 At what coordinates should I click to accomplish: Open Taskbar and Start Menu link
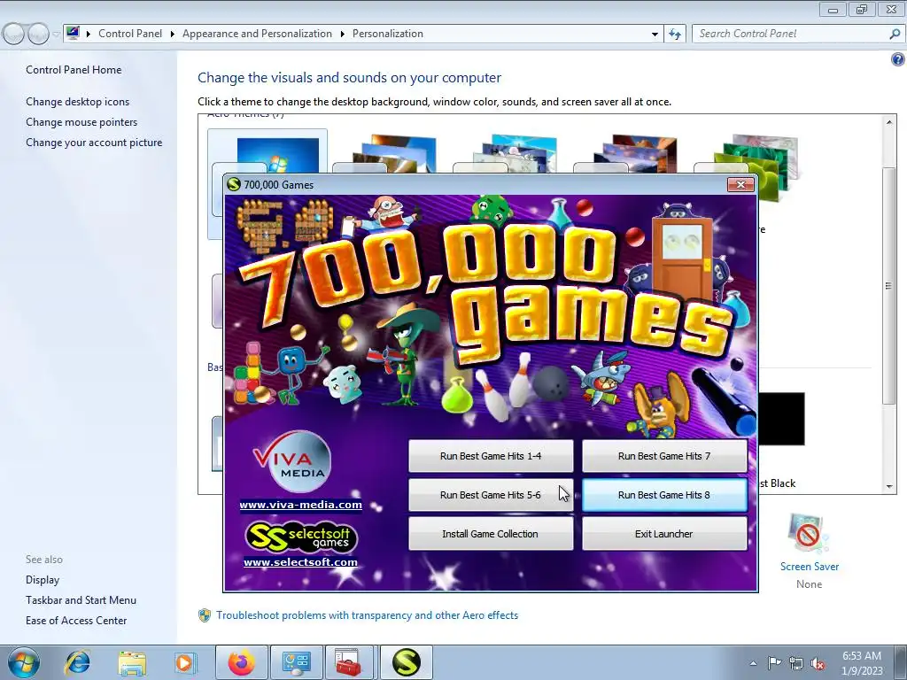coord(81,600)
